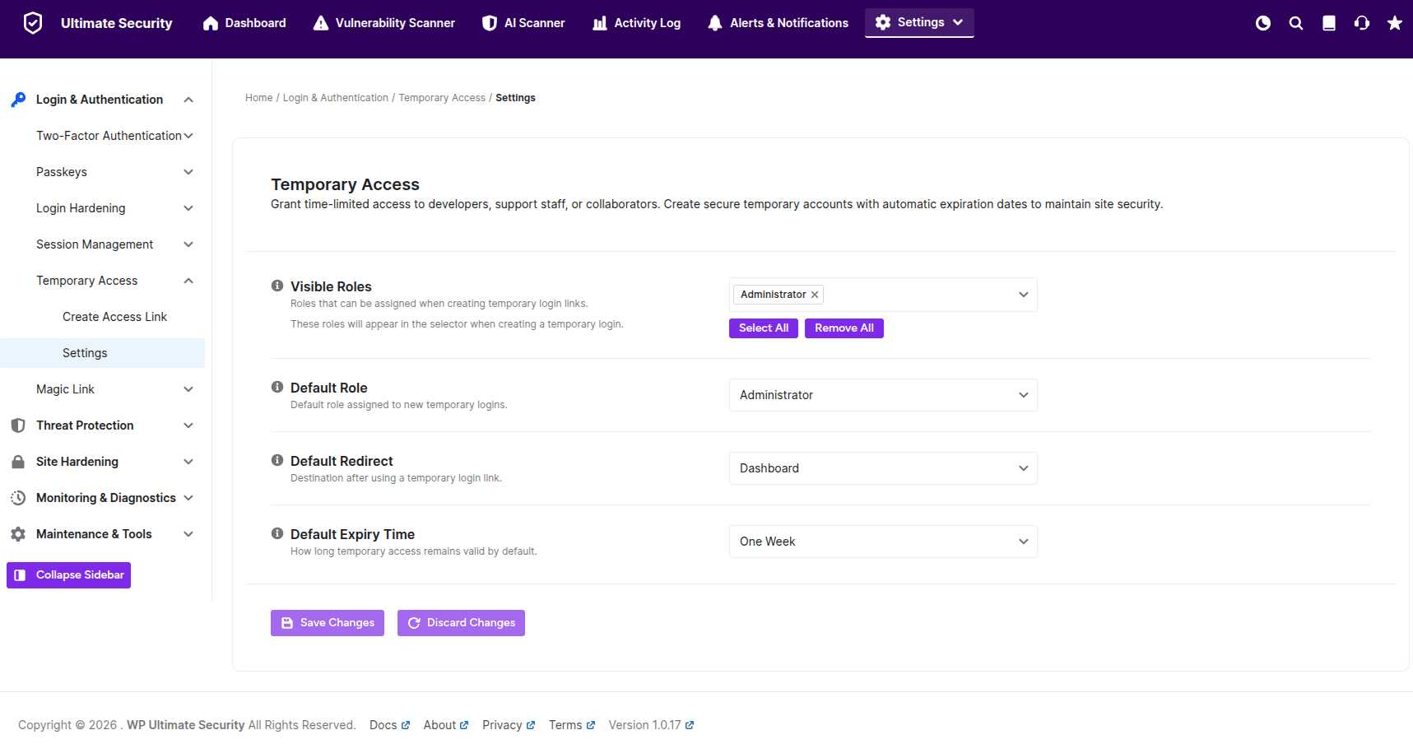This screenshot has height=744, width=1413.
Task: Click external link icon next to Privacy
Action: point(531,725)
